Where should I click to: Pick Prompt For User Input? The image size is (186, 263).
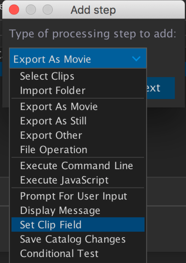tap(73, 196)
